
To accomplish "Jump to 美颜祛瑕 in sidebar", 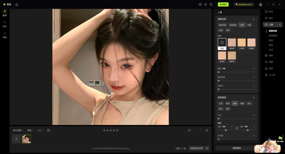I will pyautogui.click(x=273, y=31).
